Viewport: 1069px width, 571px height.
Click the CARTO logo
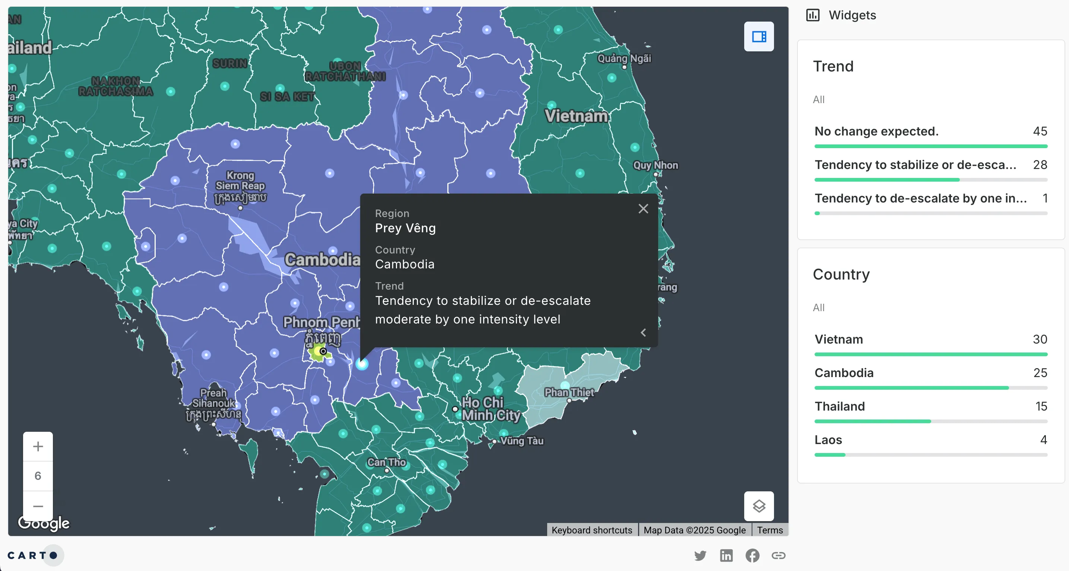click(x=32, y=555)
